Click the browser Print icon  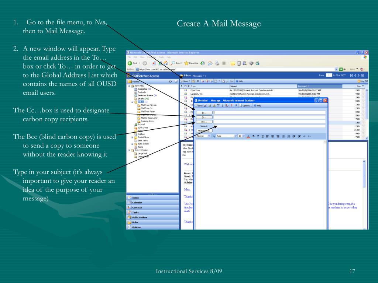[x=217, y=63]
